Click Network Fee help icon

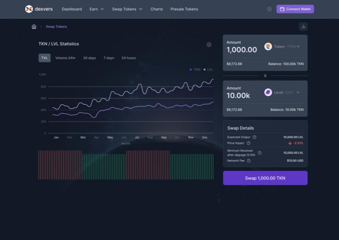pyautogui.click(x=249, y=160)
